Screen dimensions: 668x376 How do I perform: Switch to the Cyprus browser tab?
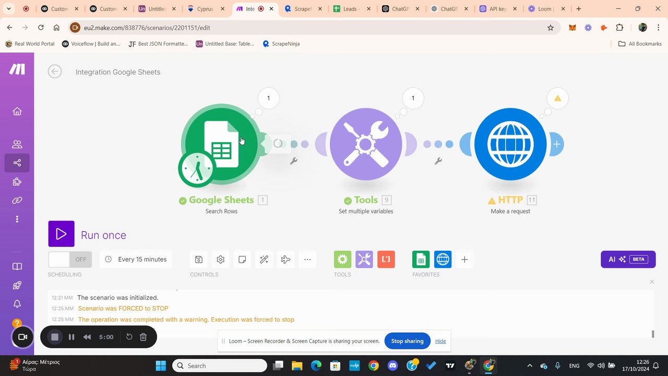pyautogui.click(x=205, y=9)
